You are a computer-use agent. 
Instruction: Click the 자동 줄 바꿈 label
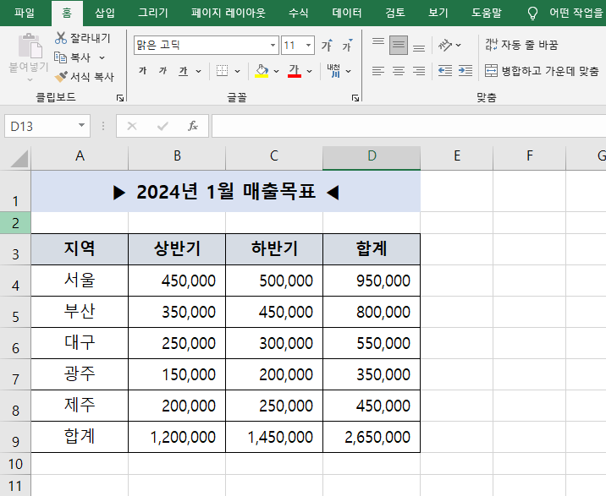click(x=530, y=45)
